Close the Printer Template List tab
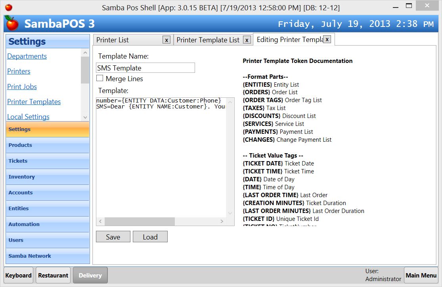Viewport: 442px width, 287px height. point(247,40)
